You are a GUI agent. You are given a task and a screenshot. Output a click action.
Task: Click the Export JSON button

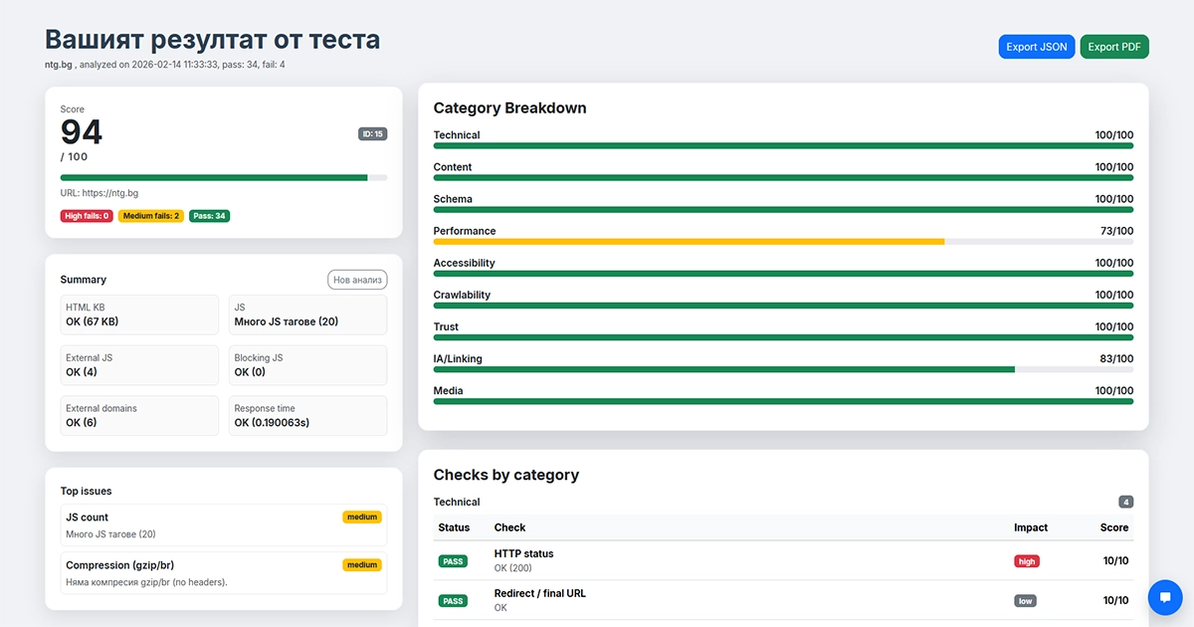[1036, 47]
